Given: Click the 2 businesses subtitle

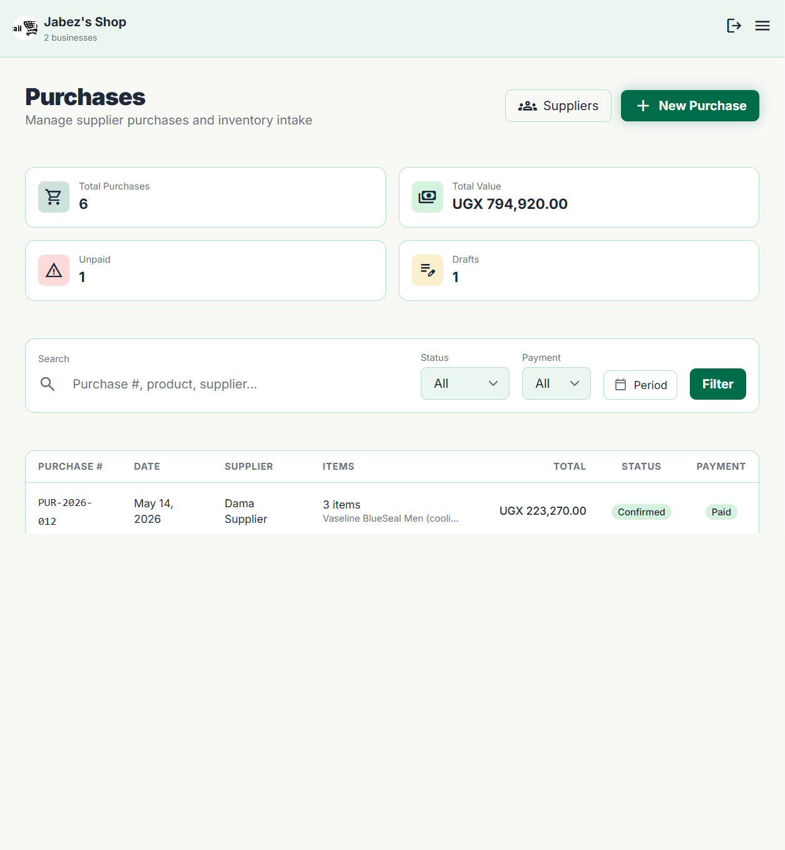Looking at the screenshot, I should coord(71,38).
